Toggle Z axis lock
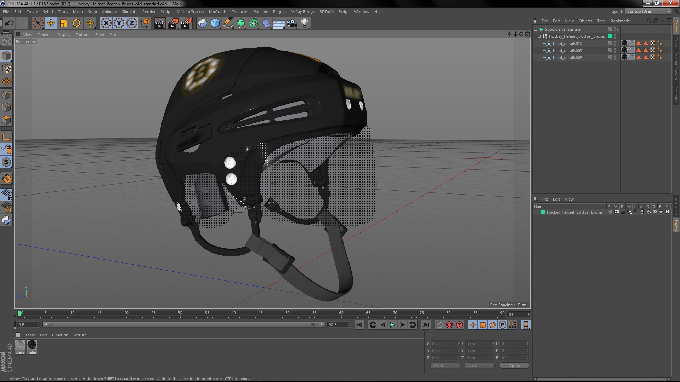The width and height of the screenshot is (680, 382). point(132,23)
